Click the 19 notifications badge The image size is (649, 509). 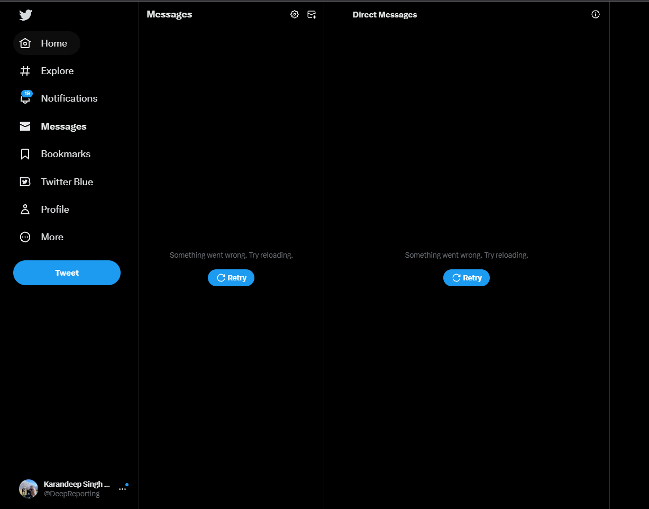tap(27, 94)
